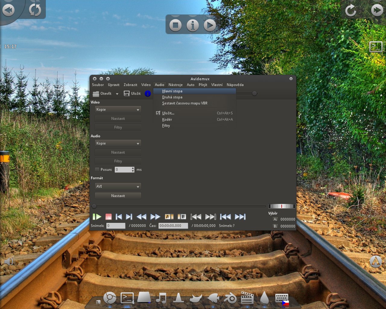Jump to previous keyframe (double arrows)
Image resolution: width=386 pixels, height=309 pixels.
[x=141, y=217]
